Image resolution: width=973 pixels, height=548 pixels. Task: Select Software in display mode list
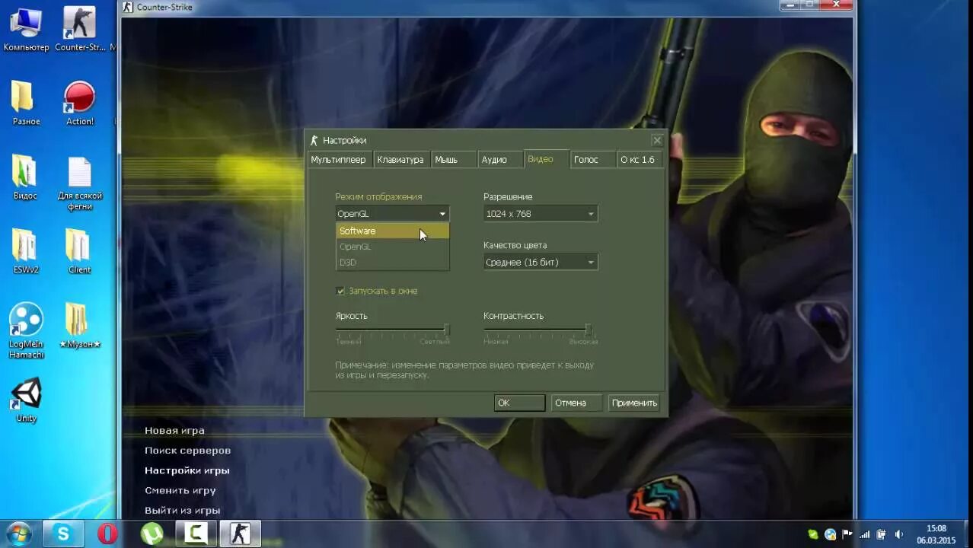pyautogui.click(x=392, y=231)
